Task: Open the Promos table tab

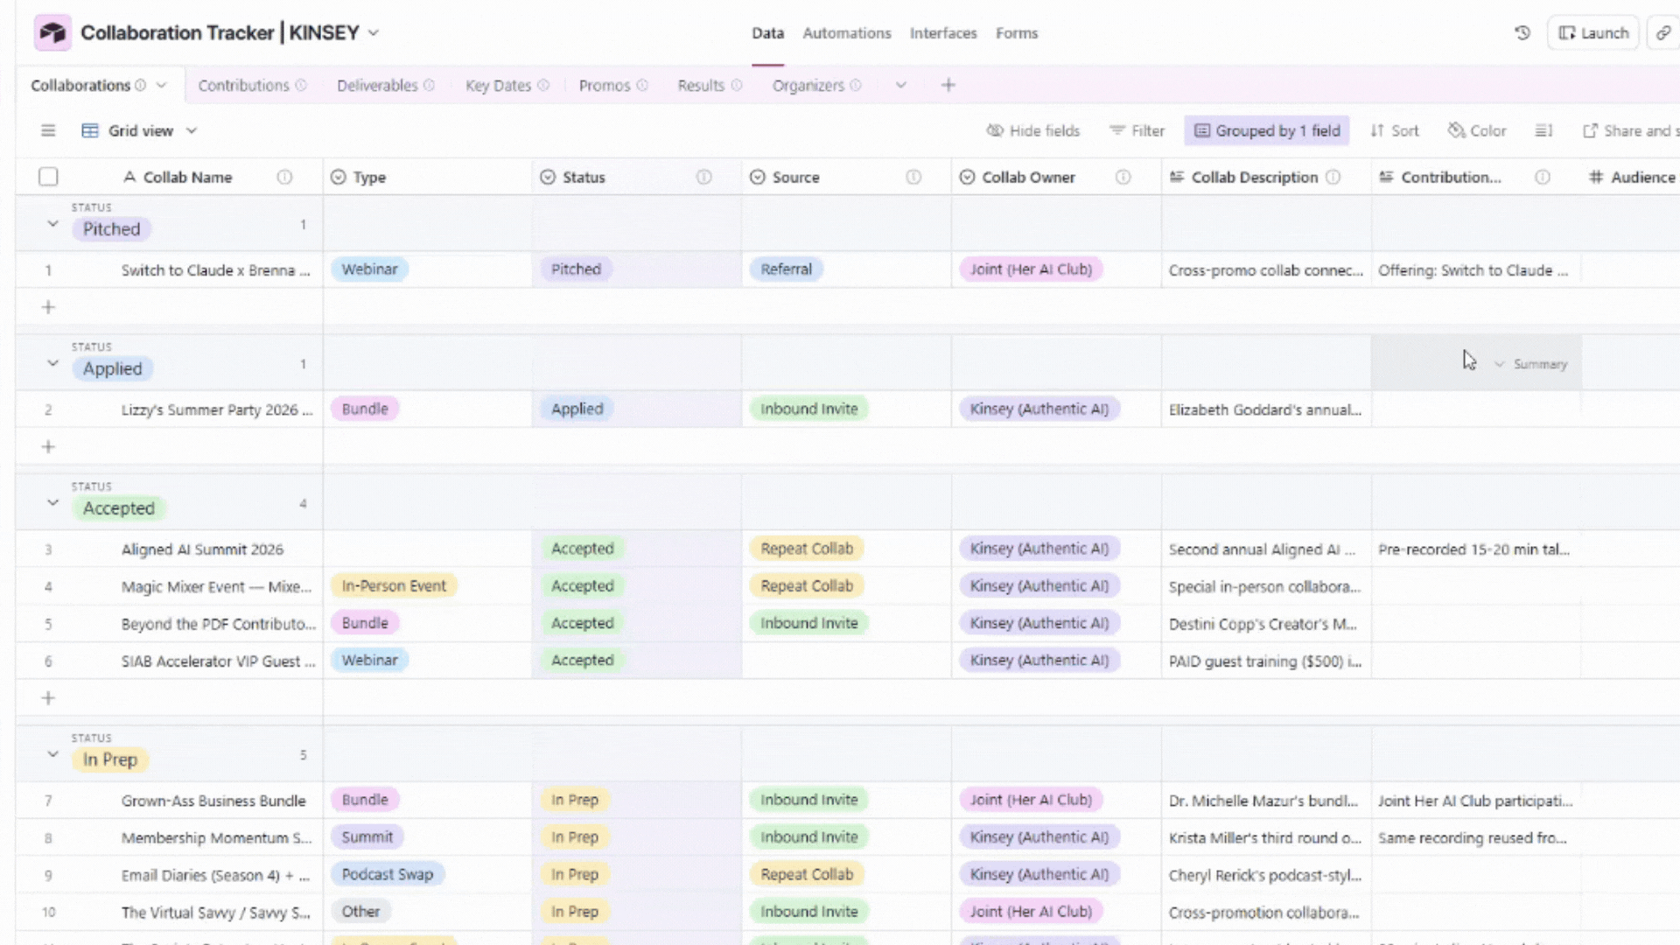Action: point(604,85)
